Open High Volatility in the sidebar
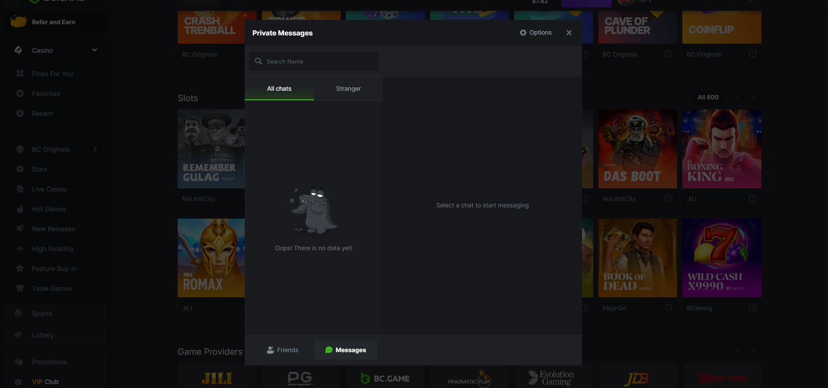The image size is (828, 388). point(53,249)
